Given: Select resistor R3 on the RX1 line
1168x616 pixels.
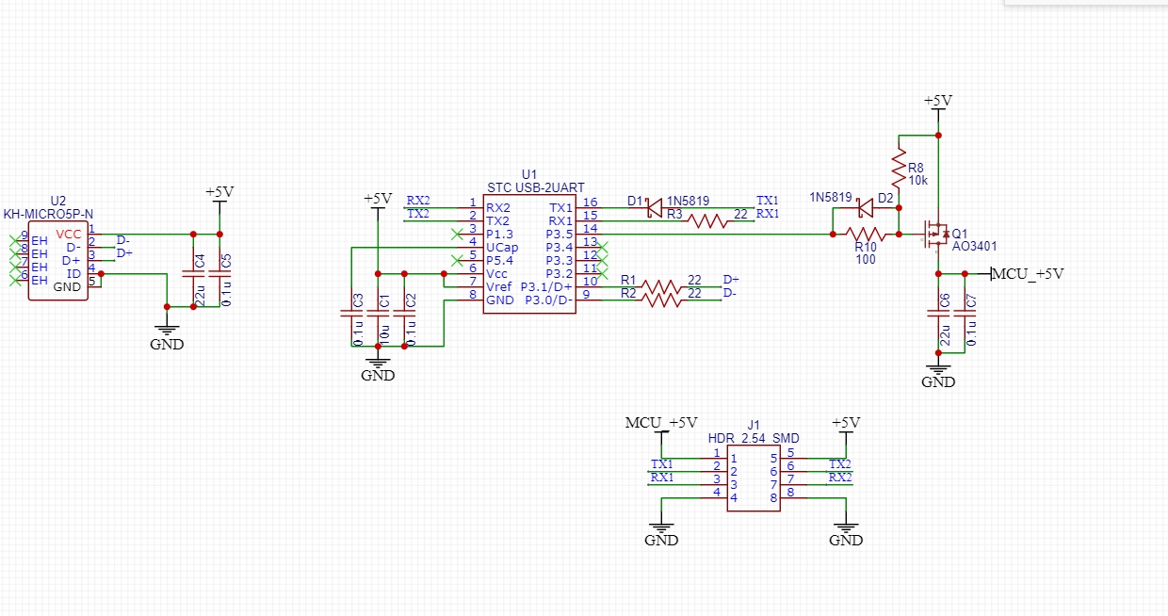Looking at the screenshot, I should 708,220.
